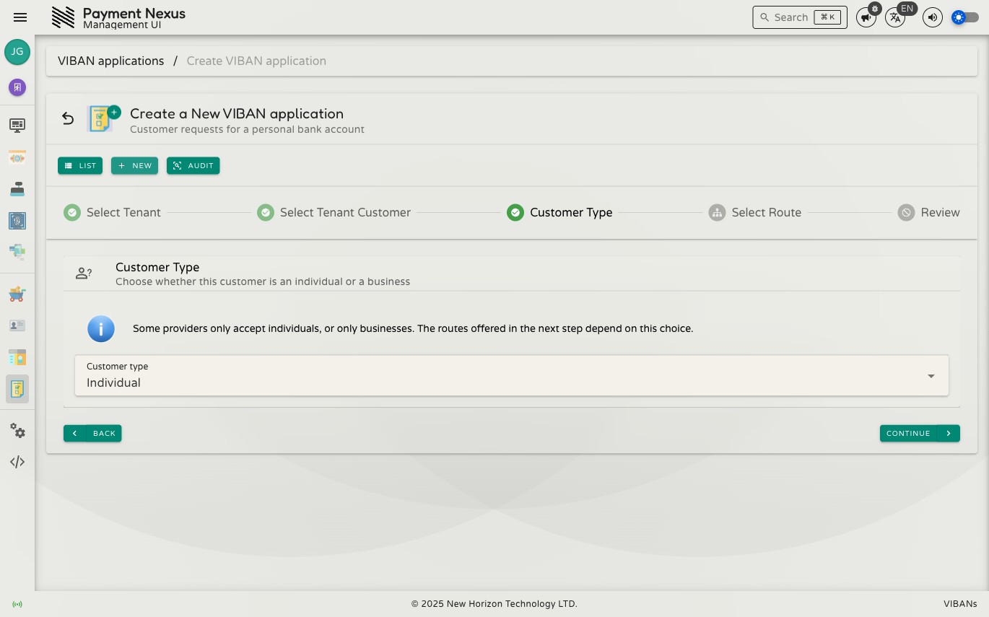
Task: Open the shopping cart sidebar icon
Action: (17, 294)
